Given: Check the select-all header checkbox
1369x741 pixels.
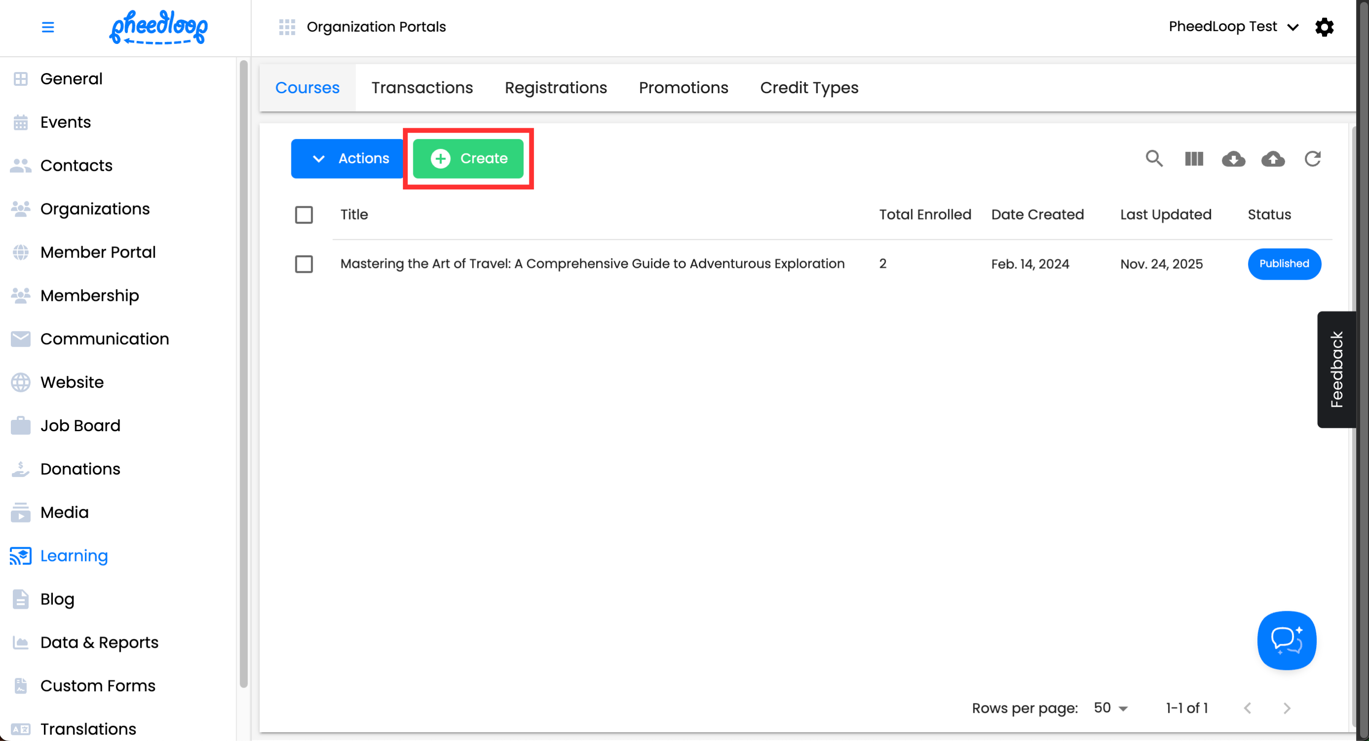Looking at the screenshot, I should tap(304, 215).
